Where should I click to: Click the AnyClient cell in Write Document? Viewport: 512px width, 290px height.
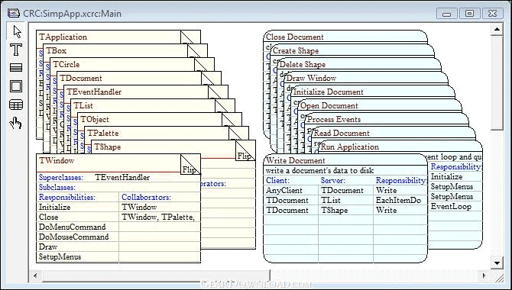291,190
